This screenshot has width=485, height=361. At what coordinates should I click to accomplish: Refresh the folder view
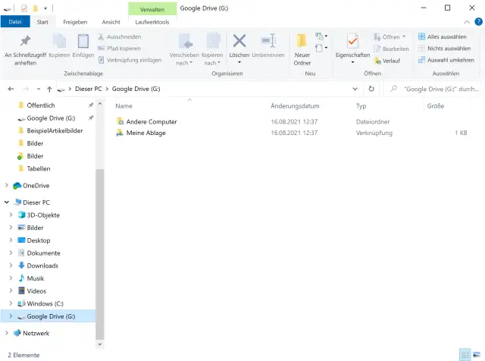point(371,89)
